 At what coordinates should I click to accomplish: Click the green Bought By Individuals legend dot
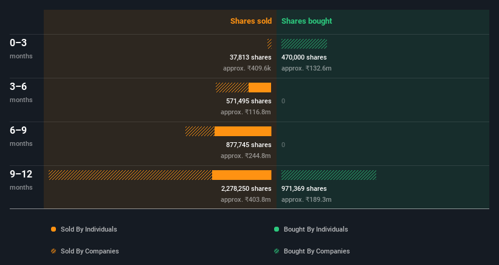coord(277,229)
